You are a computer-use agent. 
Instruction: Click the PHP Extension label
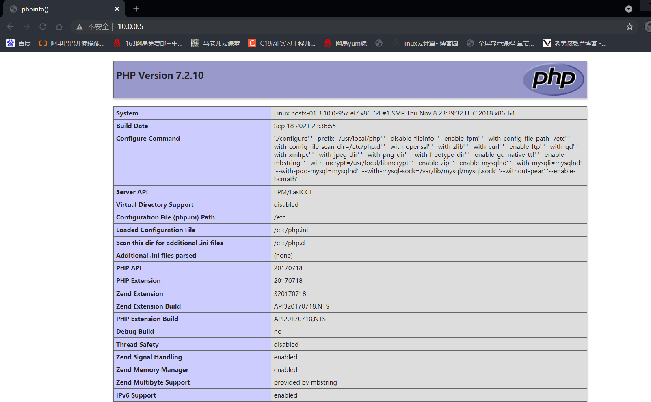tap(138, 281)
